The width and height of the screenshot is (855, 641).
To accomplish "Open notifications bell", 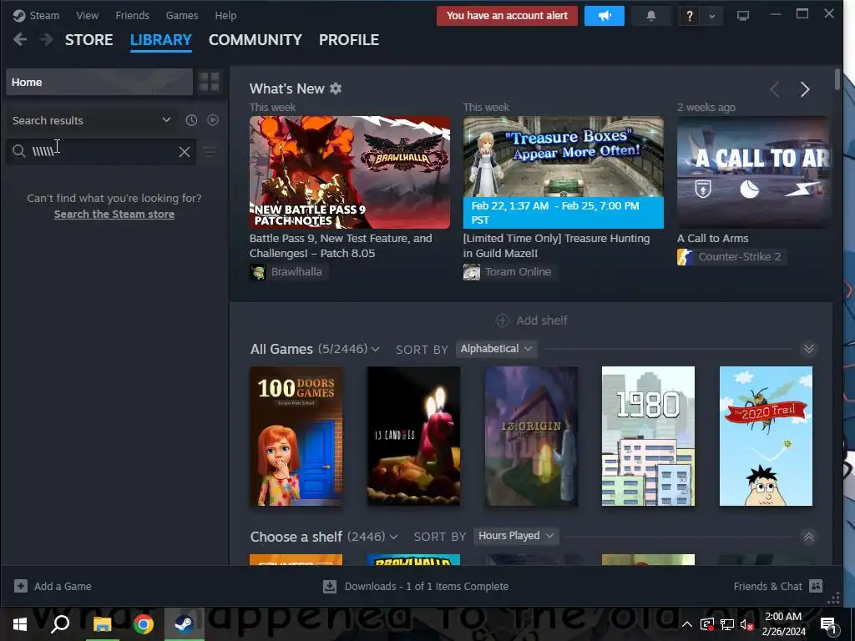I will [650, 16].
